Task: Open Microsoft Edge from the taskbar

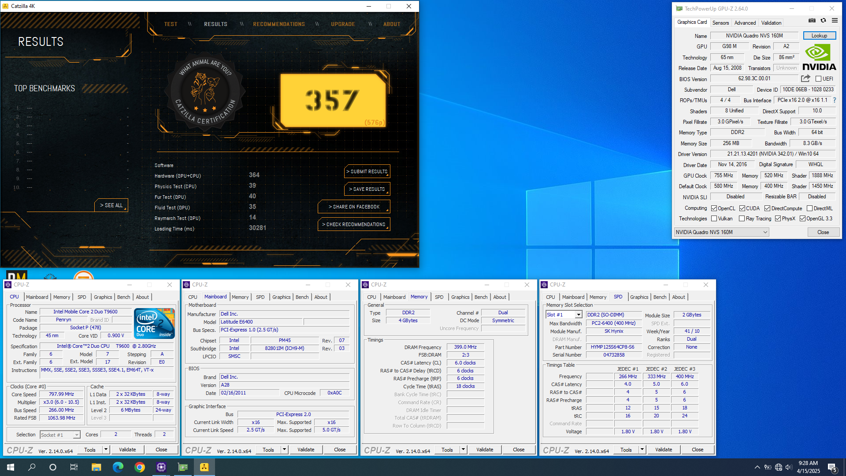Action: (x=118, y=467)
